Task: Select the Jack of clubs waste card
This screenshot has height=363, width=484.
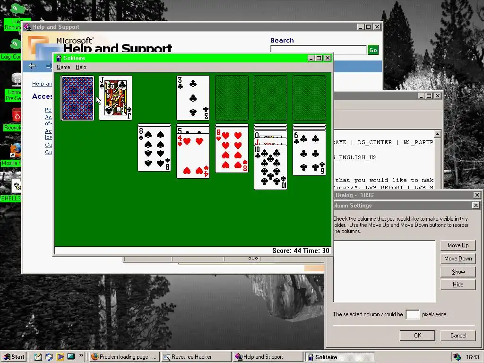Action: point(115,98)
